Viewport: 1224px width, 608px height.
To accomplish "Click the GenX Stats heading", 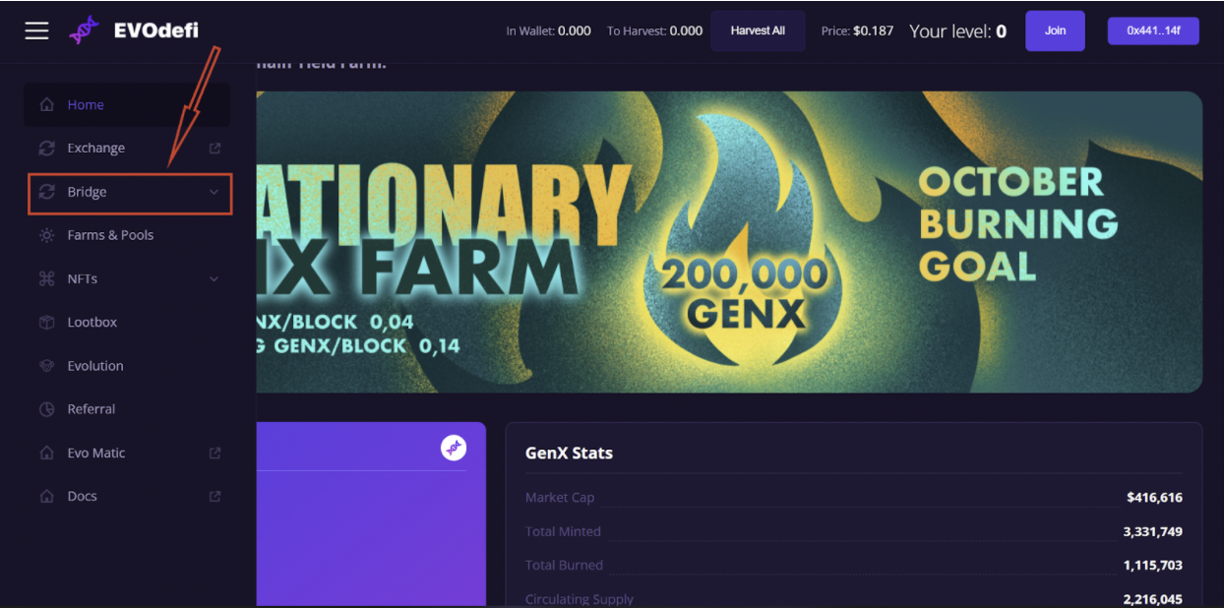I will 569,454.
